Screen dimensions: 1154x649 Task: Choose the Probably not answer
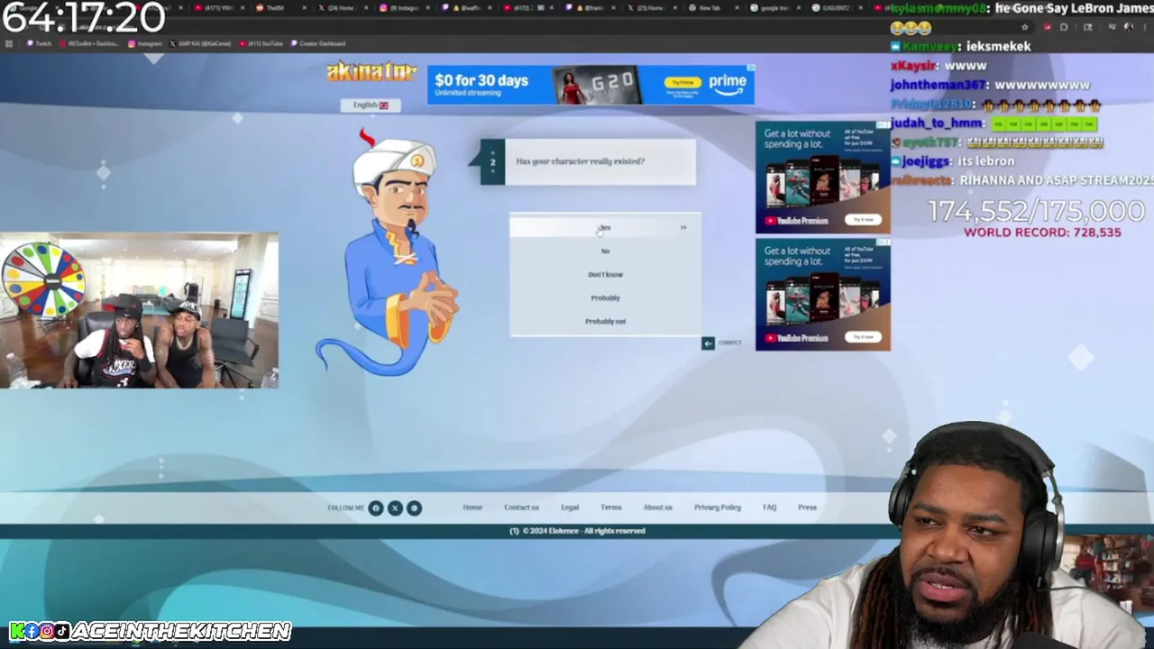[x=605, y=321]
